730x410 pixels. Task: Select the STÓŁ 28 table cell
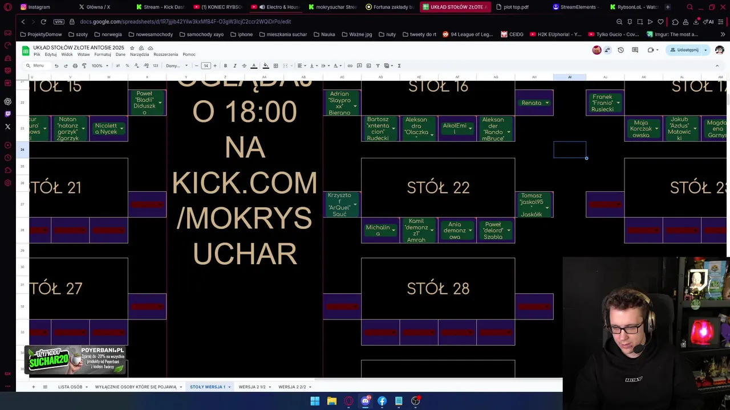click(438, 289)
